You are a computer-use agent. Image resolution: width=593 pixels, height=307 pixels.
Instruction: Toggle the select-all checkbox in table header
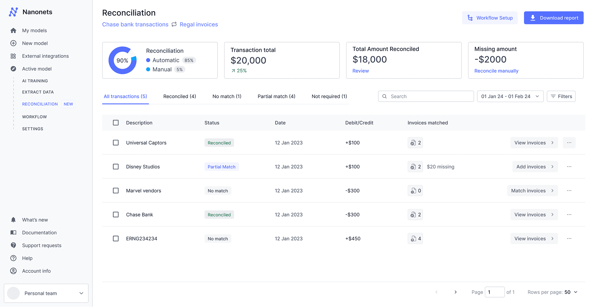[116, 123]
